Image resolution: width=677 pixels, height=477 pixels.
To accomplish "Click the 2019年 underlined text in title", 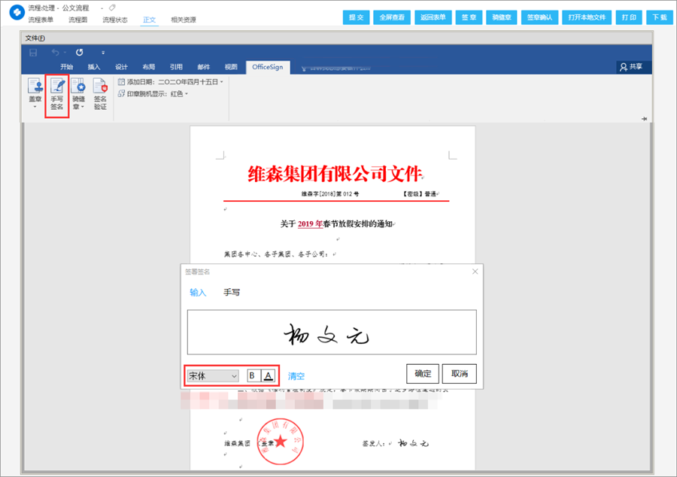I will tap(310, 223).
